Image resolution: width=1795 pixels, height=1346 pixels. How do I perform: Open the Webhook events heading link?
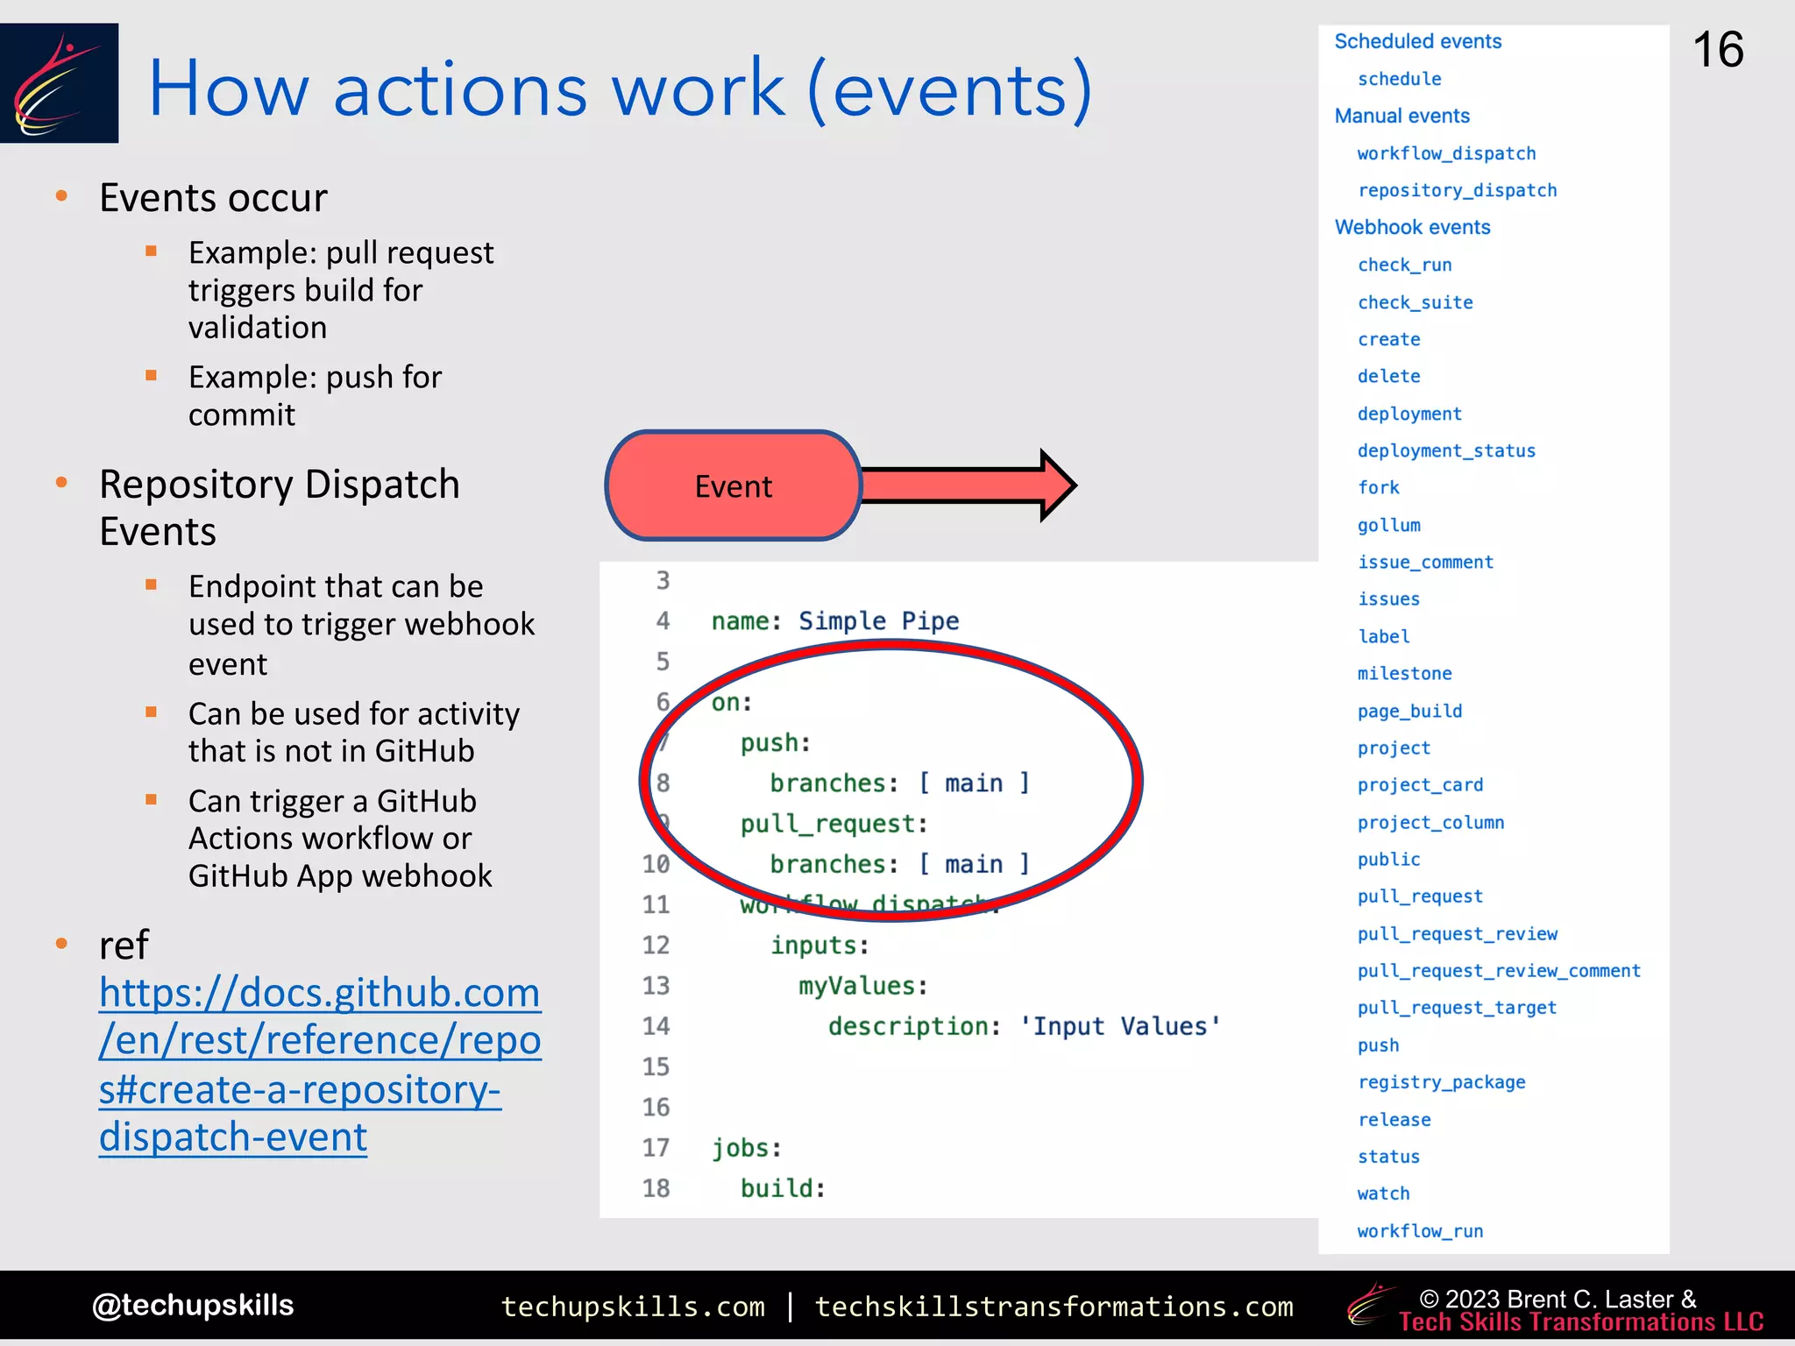(x=1412, y=227)
